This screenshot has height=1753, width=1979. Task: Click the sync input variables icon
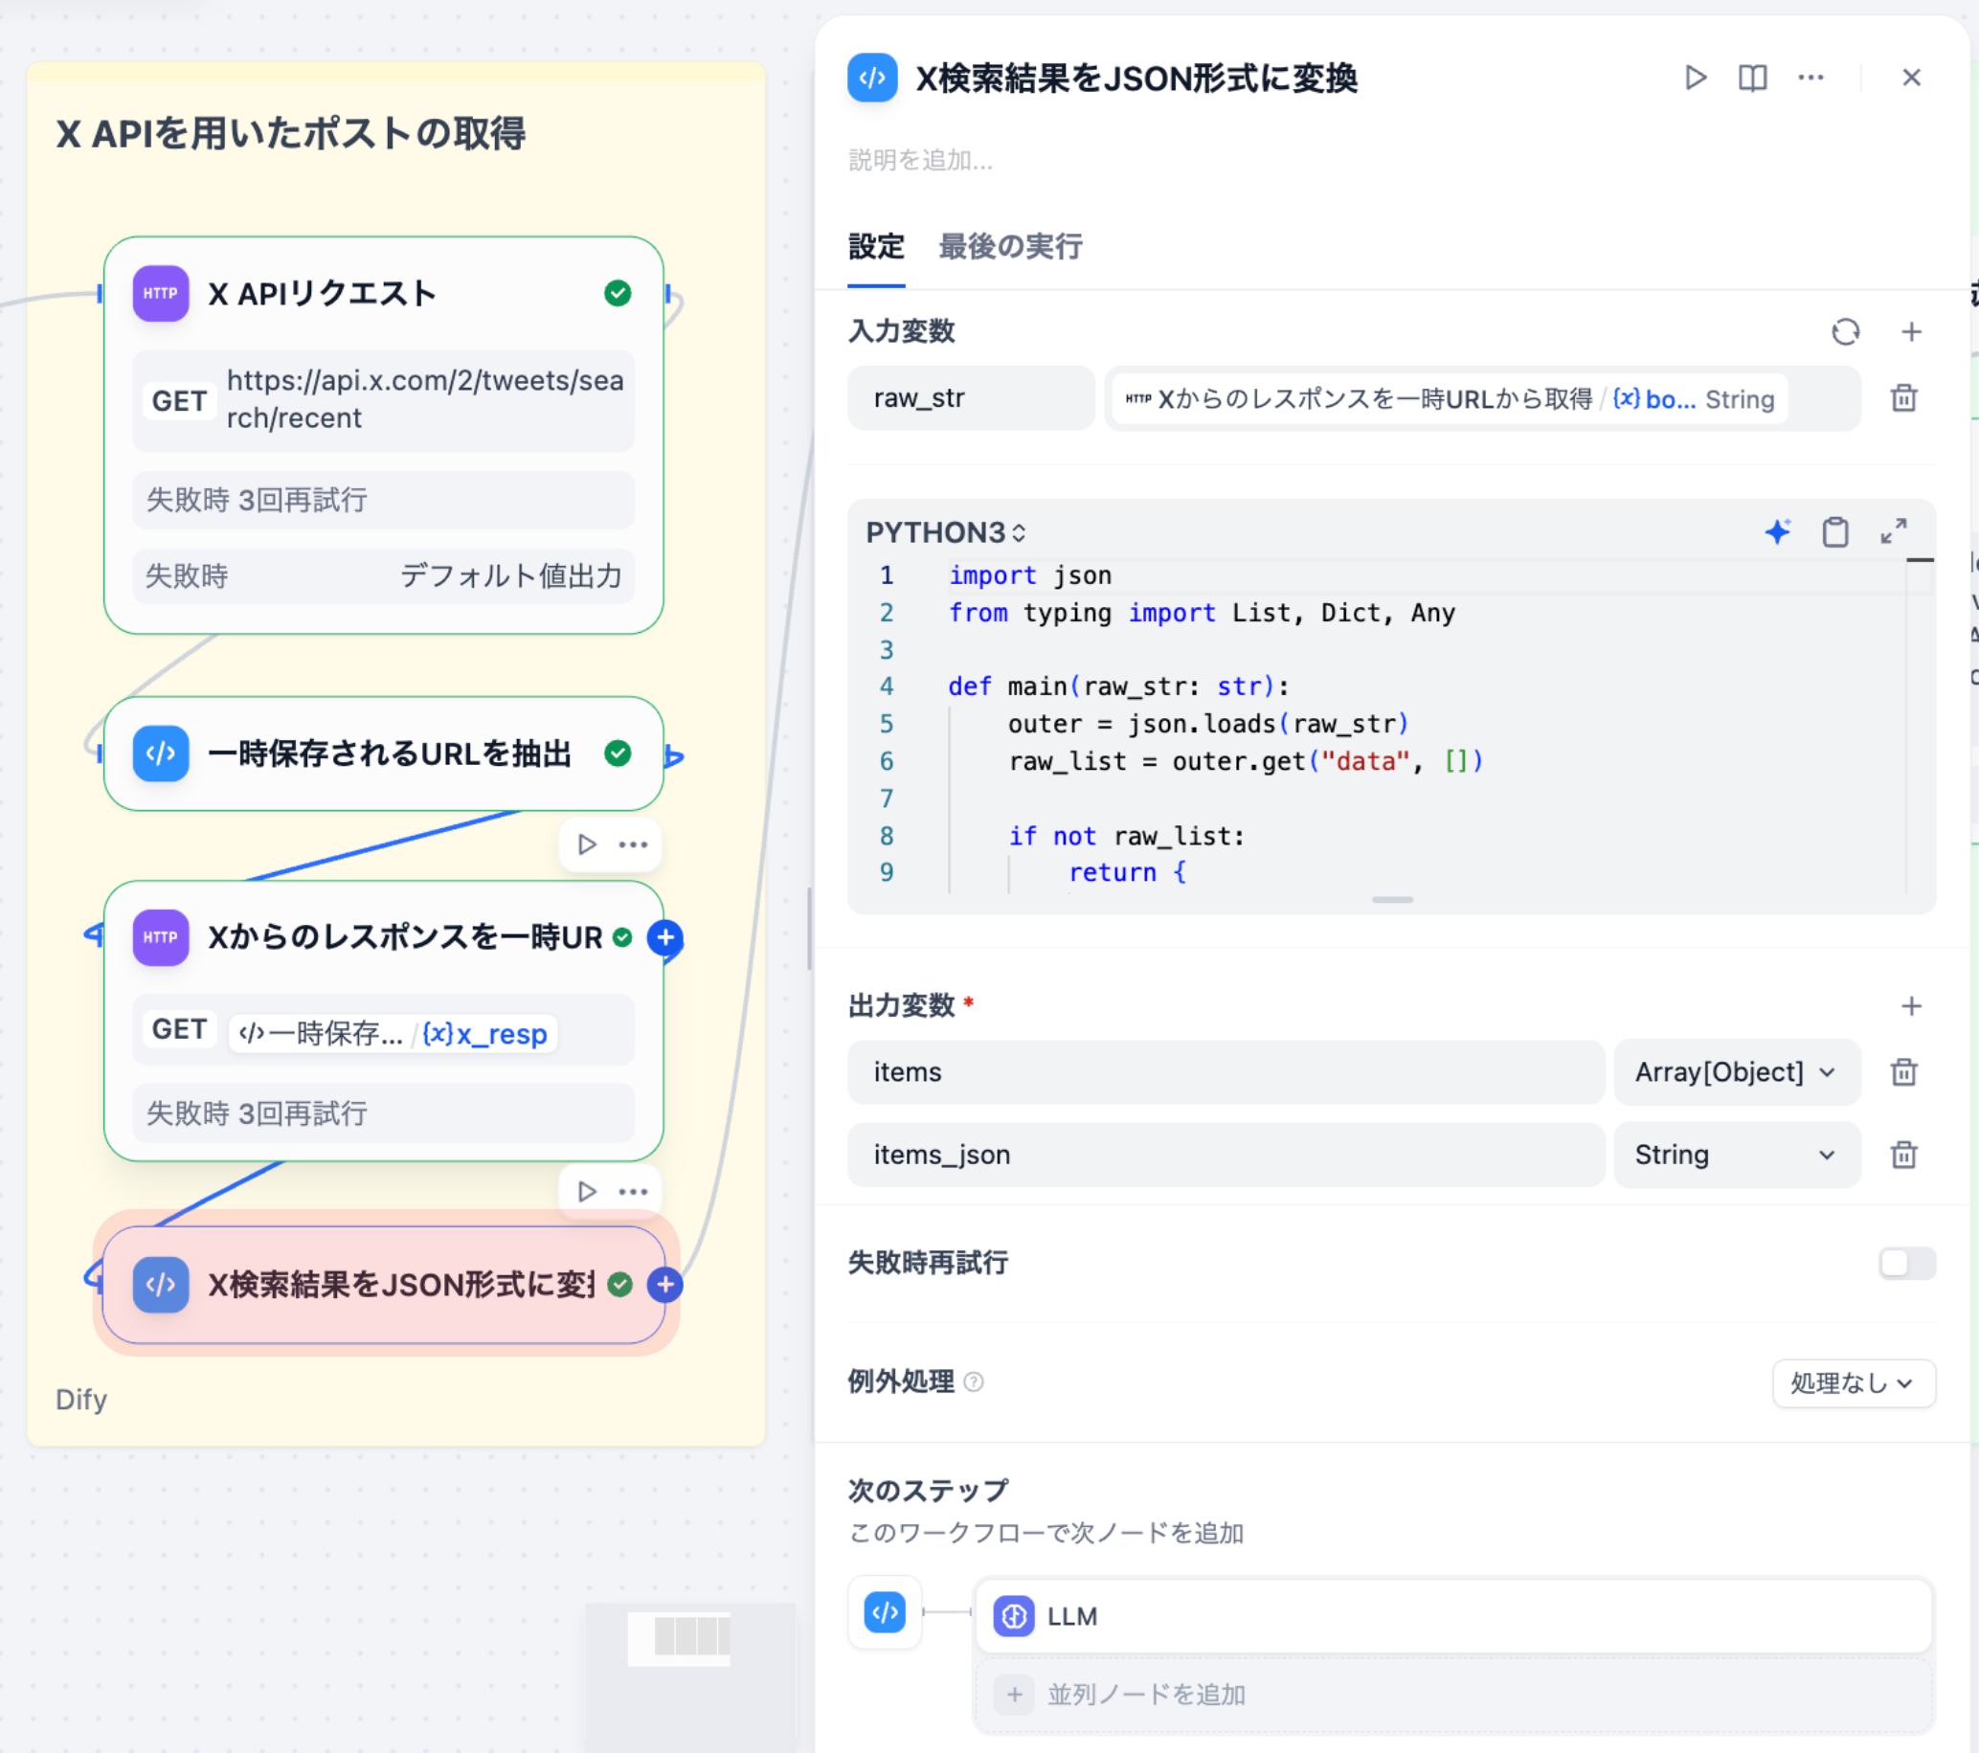click(1845, 332)
